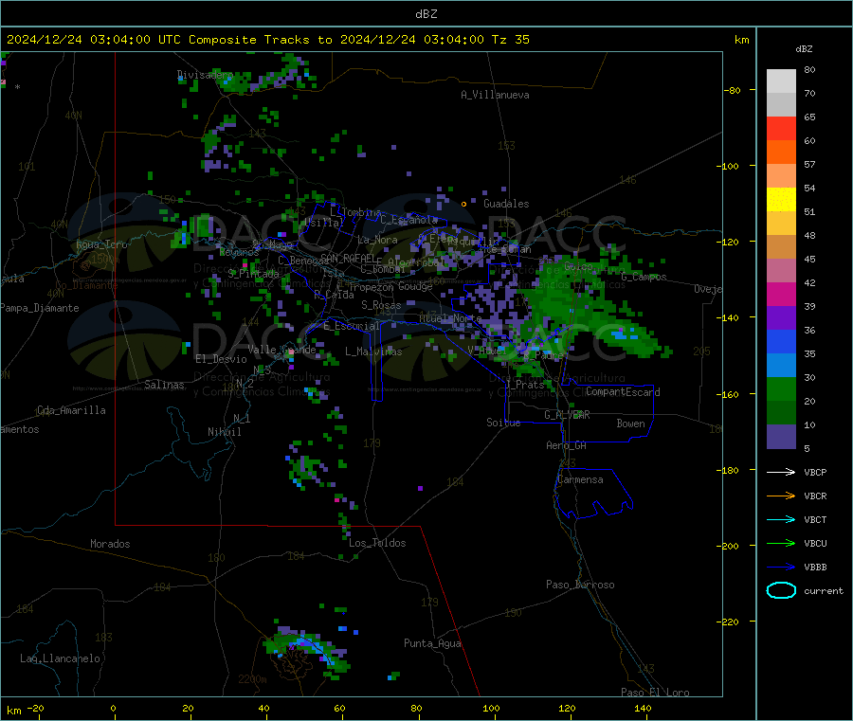Click the 'Valle_Grande' map label

(x=281, y=350)
